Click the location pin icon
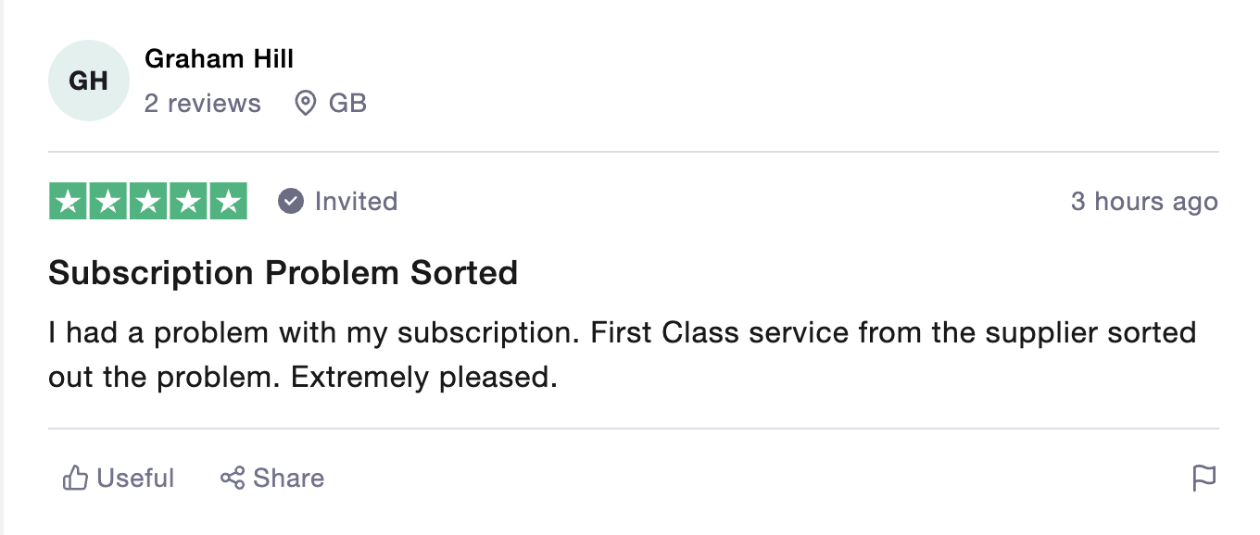Screen dimensions: 1260x535 coord(305,103)
